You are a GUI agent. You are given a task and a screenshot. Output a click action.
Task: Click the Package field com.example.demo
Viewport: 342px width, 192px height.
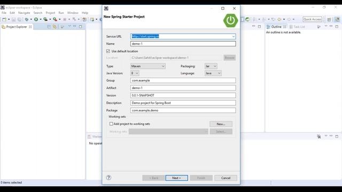[x=183, y=110]
